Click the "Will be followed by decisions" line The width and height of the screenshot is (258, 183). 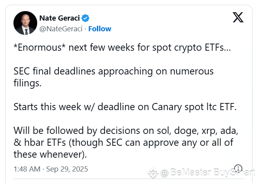[126, 131]
